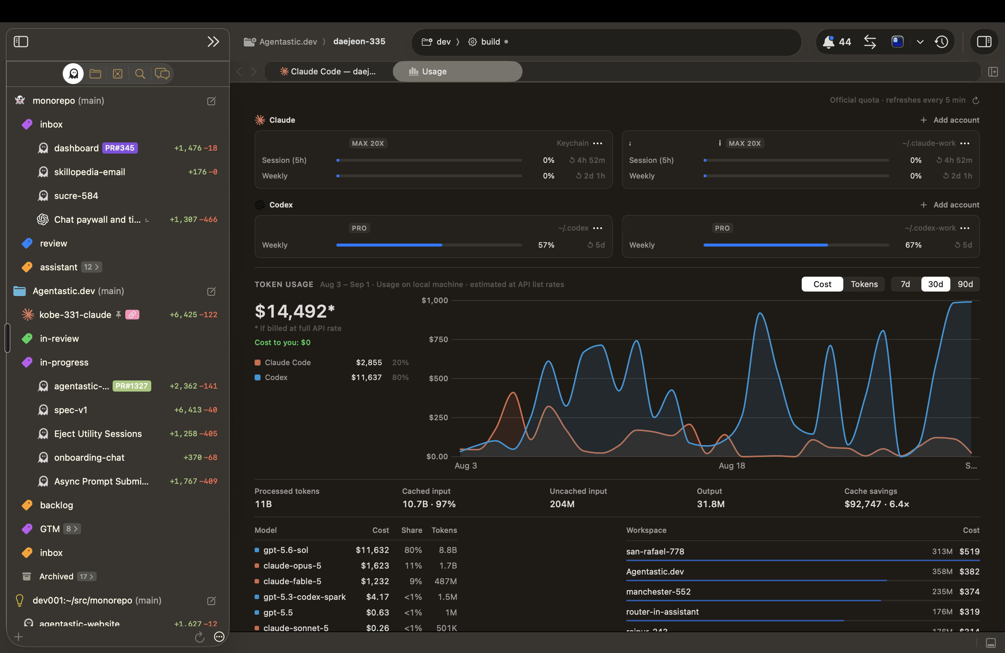Toggle the right sidebar panel icon
The image size is (1005, 653).
(984, 42)
